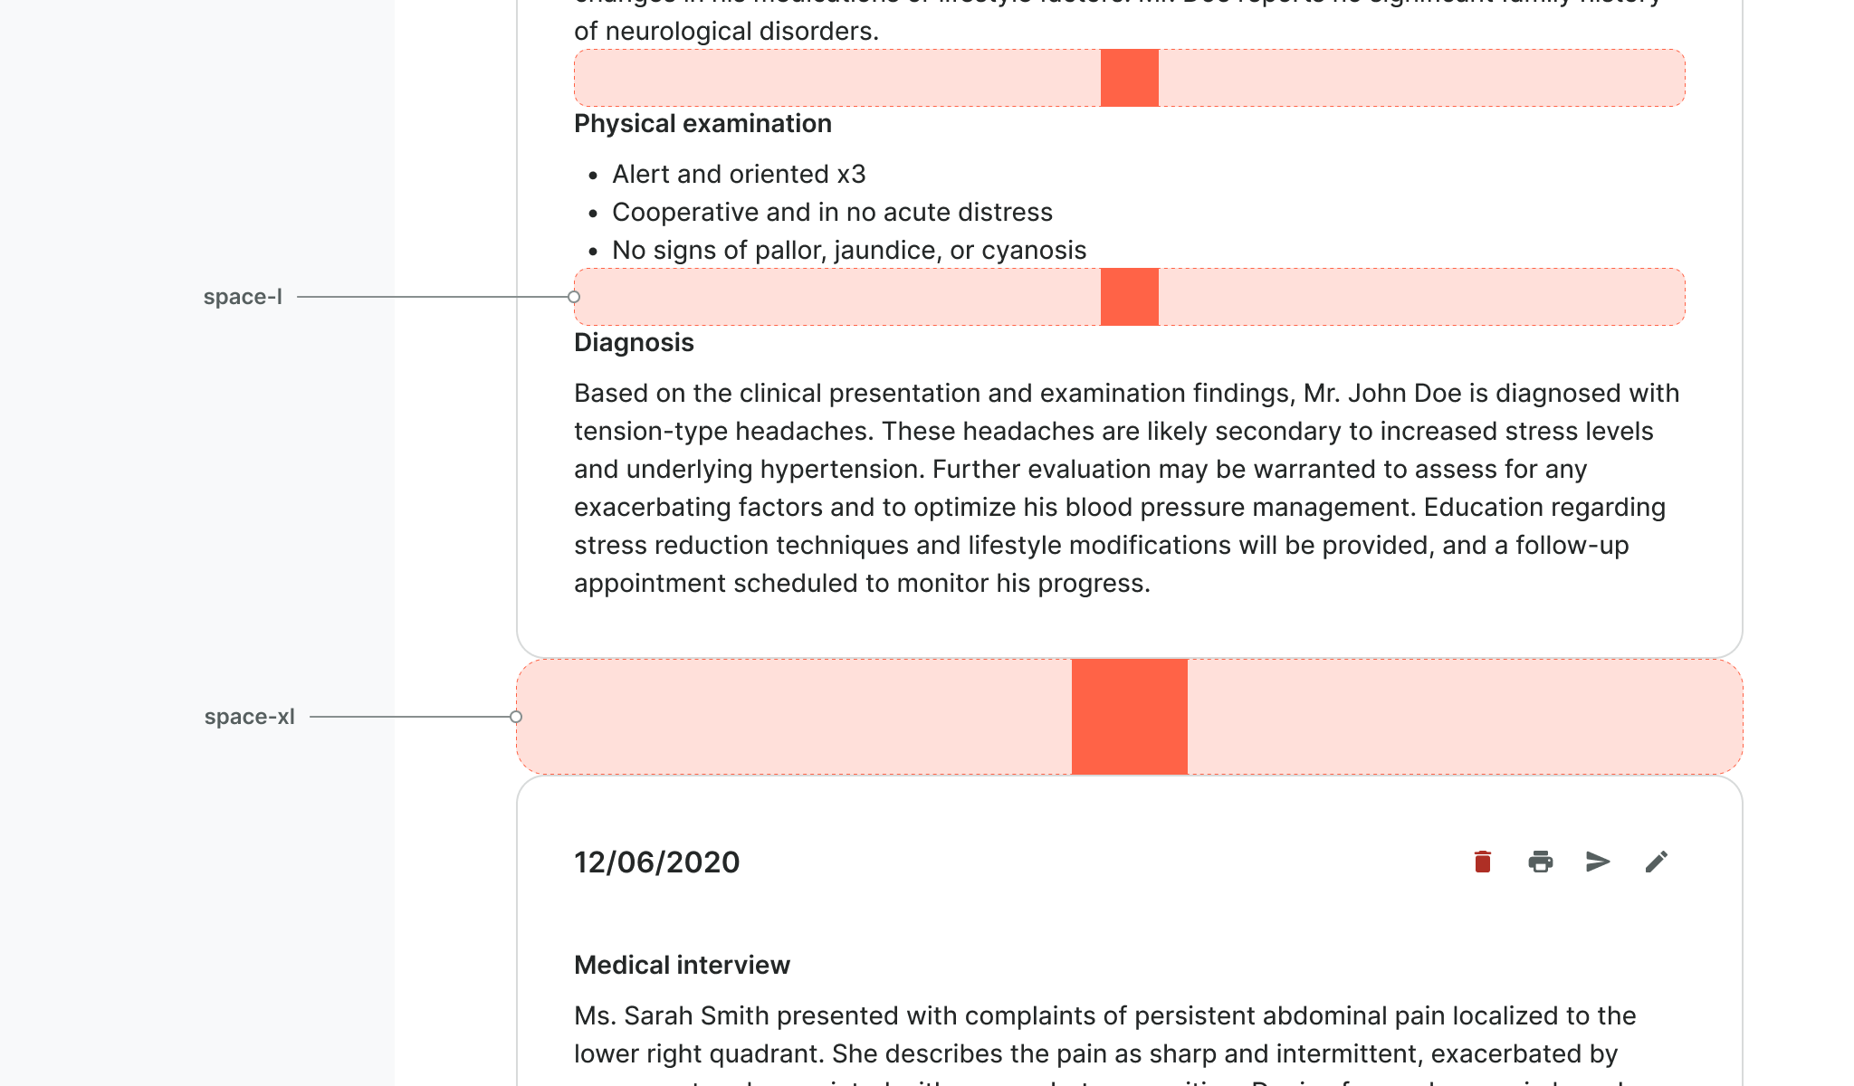Select the Medical interview heading
The height and width of the screenshot is (1086, 1854).
(x=682, y=966)
